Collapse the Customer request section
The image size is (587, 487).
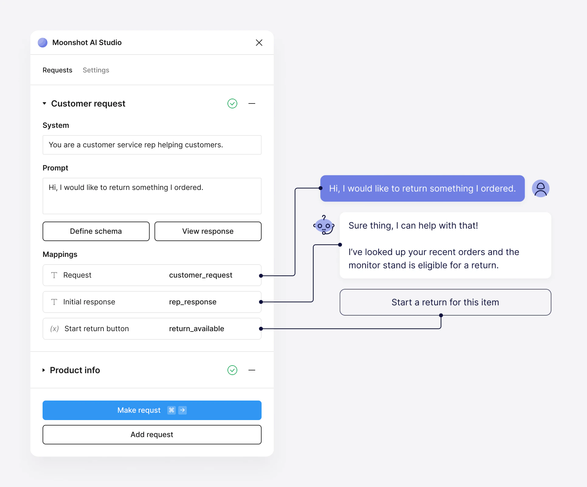(44, 103)
